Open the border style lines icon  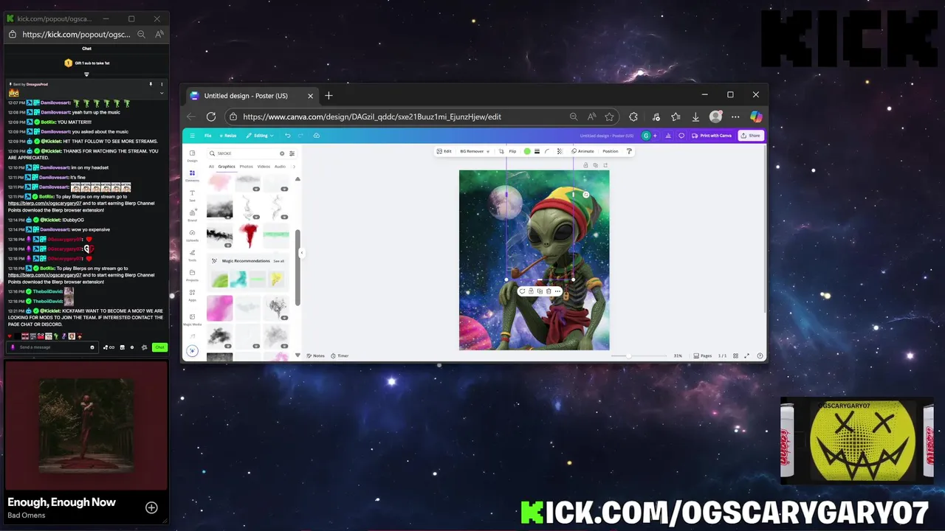click(537, 151)
